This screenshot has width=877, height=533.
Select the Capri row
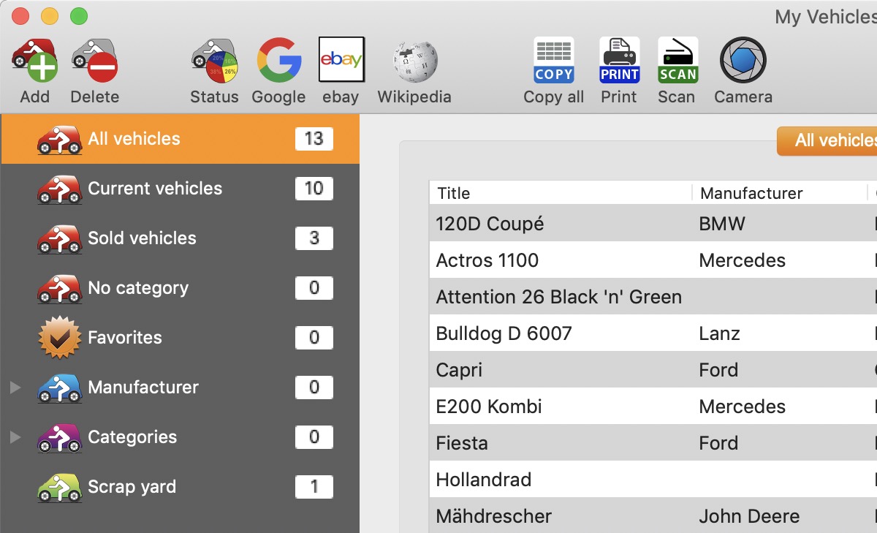[x=653, y=369]
